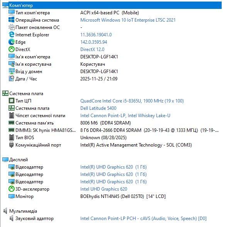This screenshot has width=251, height=227.
Task: Click the Дата / Час clock icon
Action: pos(11,79)
